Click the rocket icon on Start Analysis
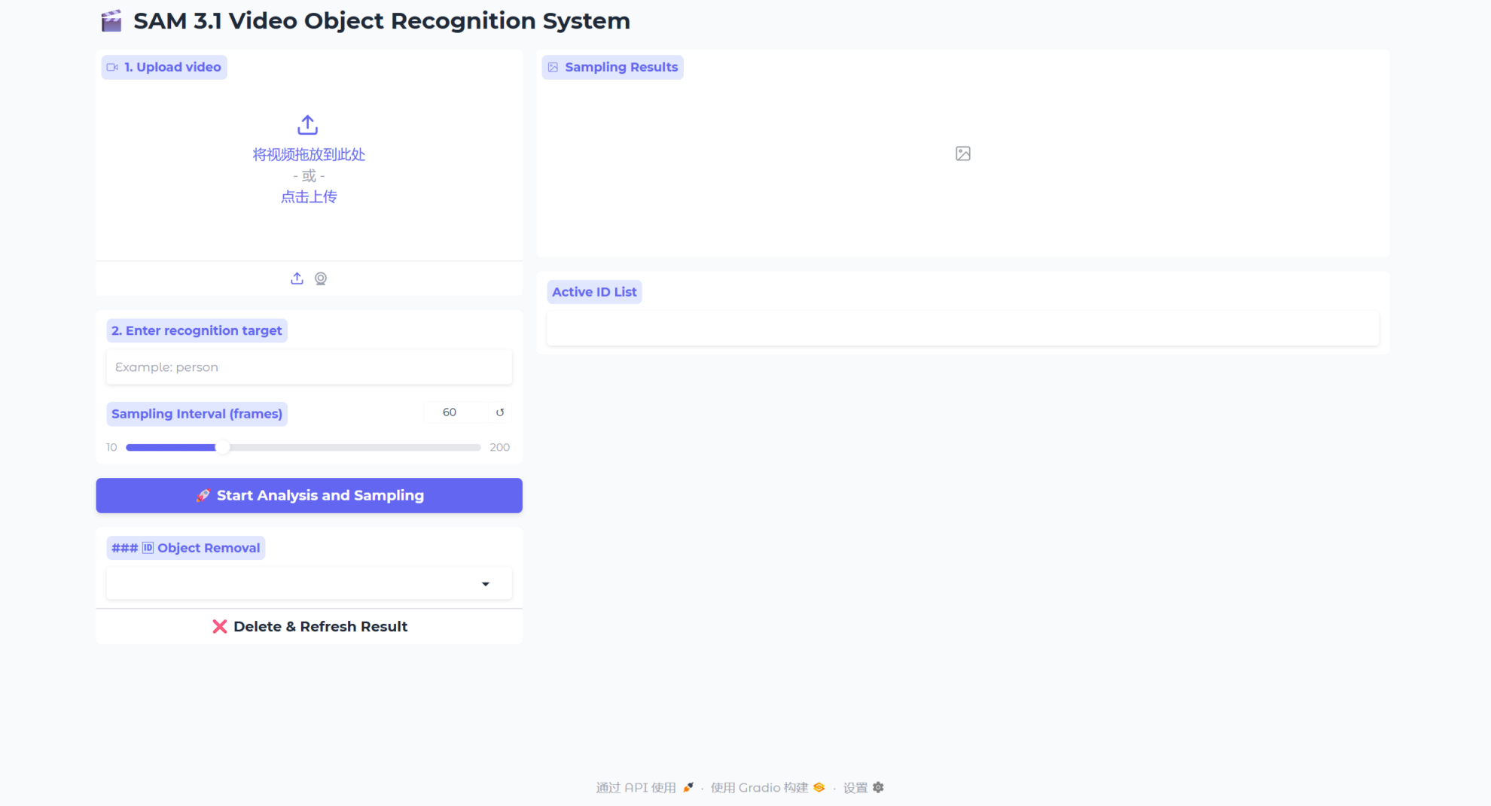Viewport: 1491px width, 806px height. pyautogui.click(x=203, y=495)
